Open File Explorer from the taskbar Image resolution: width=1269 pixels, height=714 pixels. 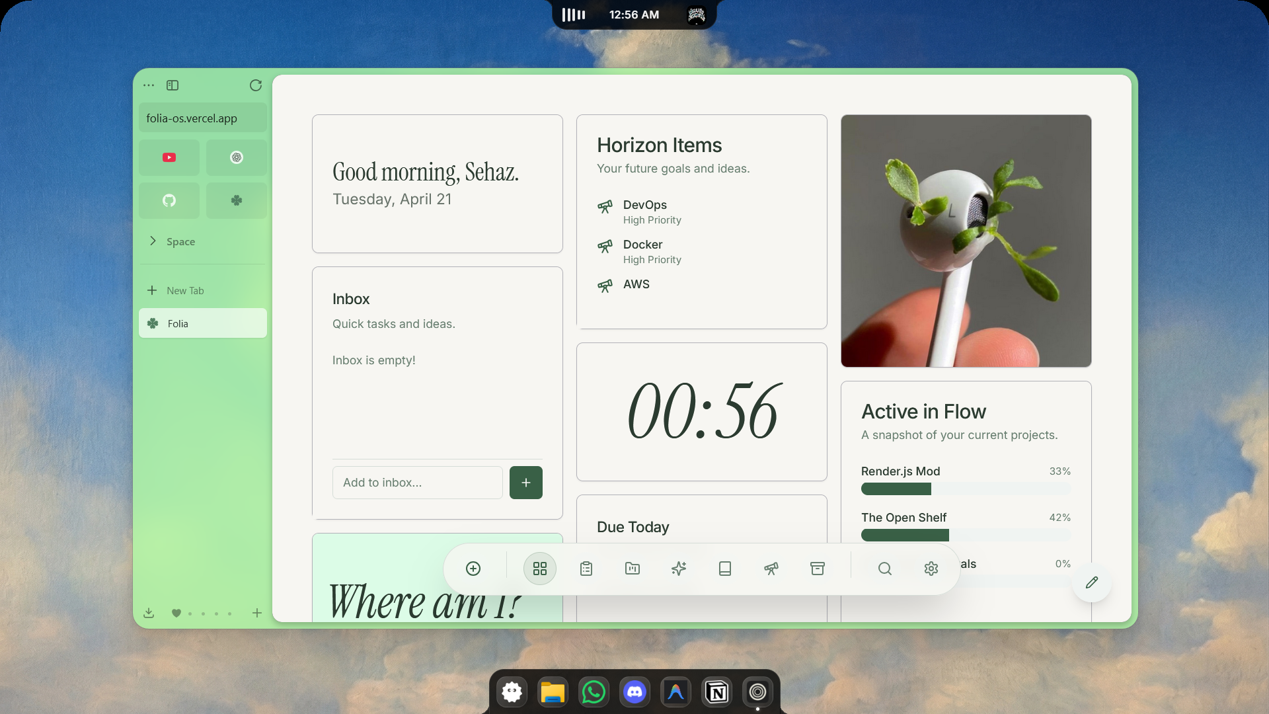tap(553, 692)
